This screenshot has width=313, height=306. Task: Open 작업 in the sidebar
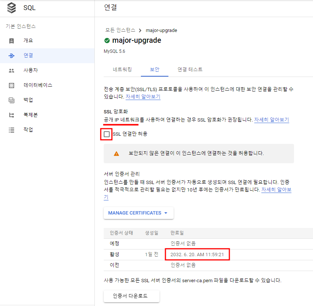[47, 130]
